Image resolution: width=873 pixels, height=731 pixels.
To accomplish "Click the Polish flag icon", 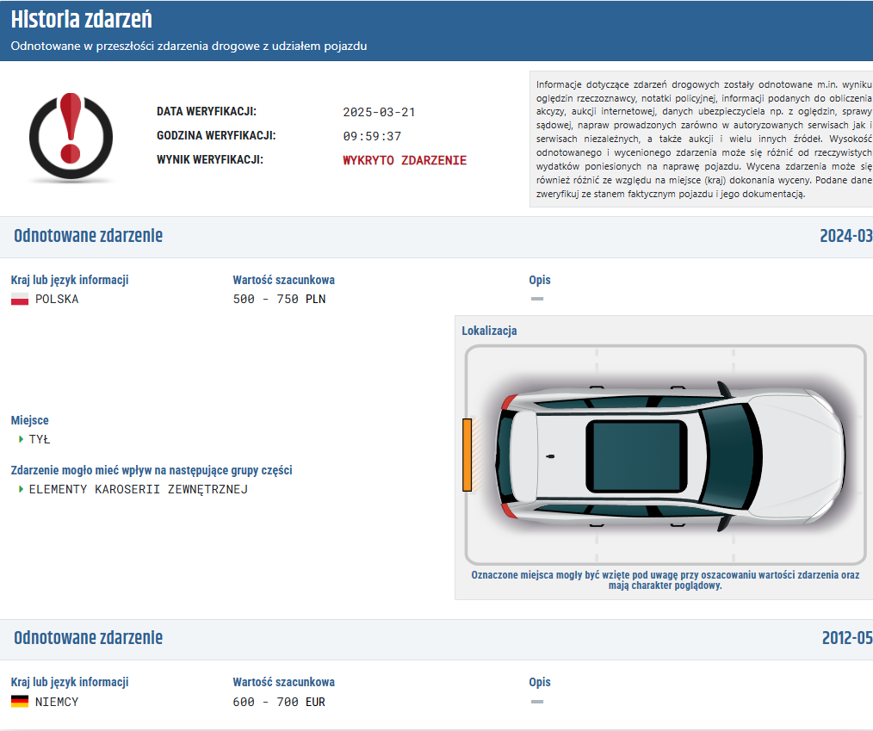I will coord(20,300).
